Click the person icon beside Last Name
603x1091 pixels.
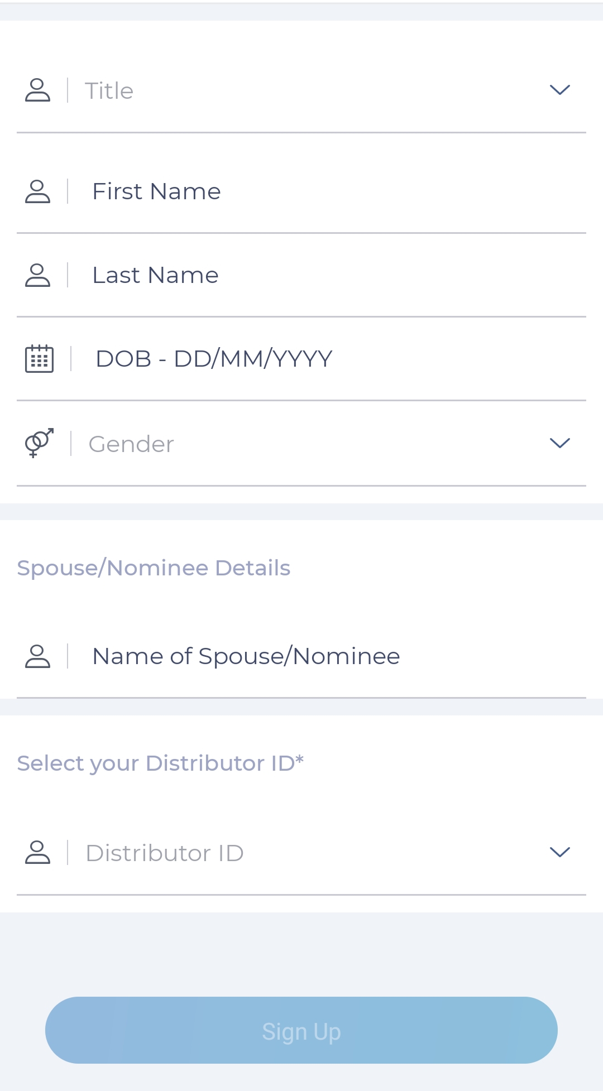click(38, 275)
